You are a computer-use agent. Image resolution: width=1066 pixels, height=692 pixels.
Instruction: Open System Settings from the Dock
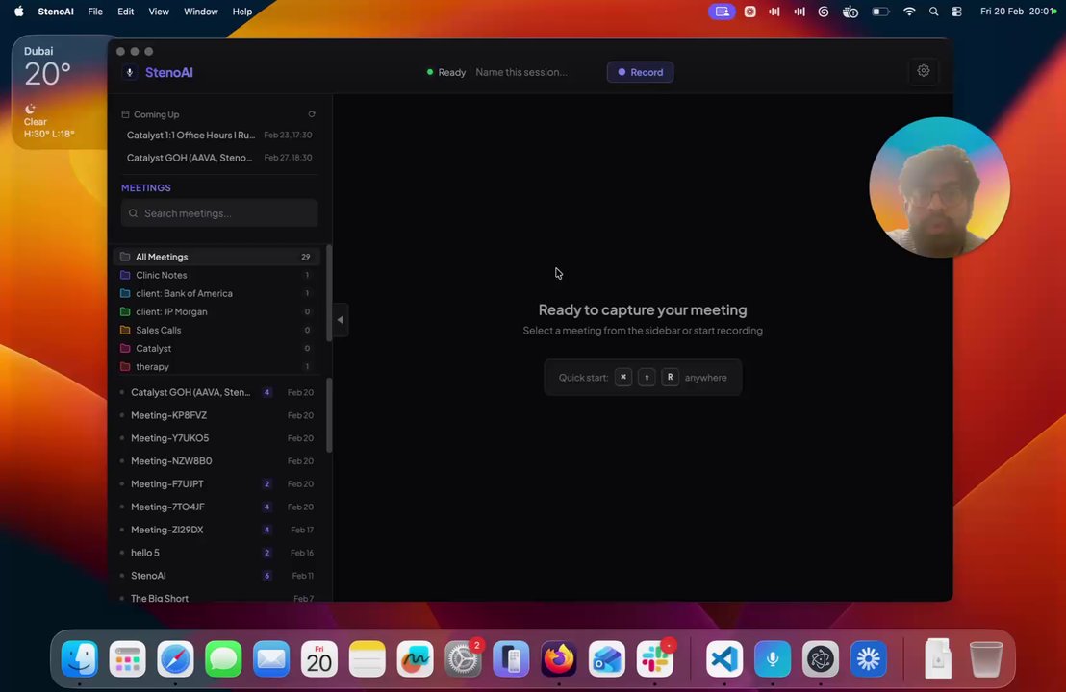(x=463, y=658)
